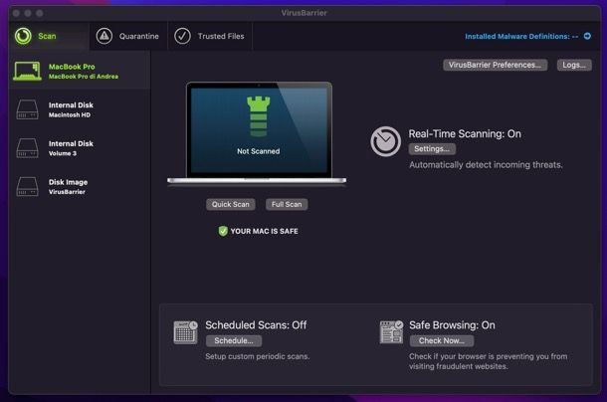The image size is (607, 402).
Task: Click the Schedule button
Action: click(x=234, y=341)
